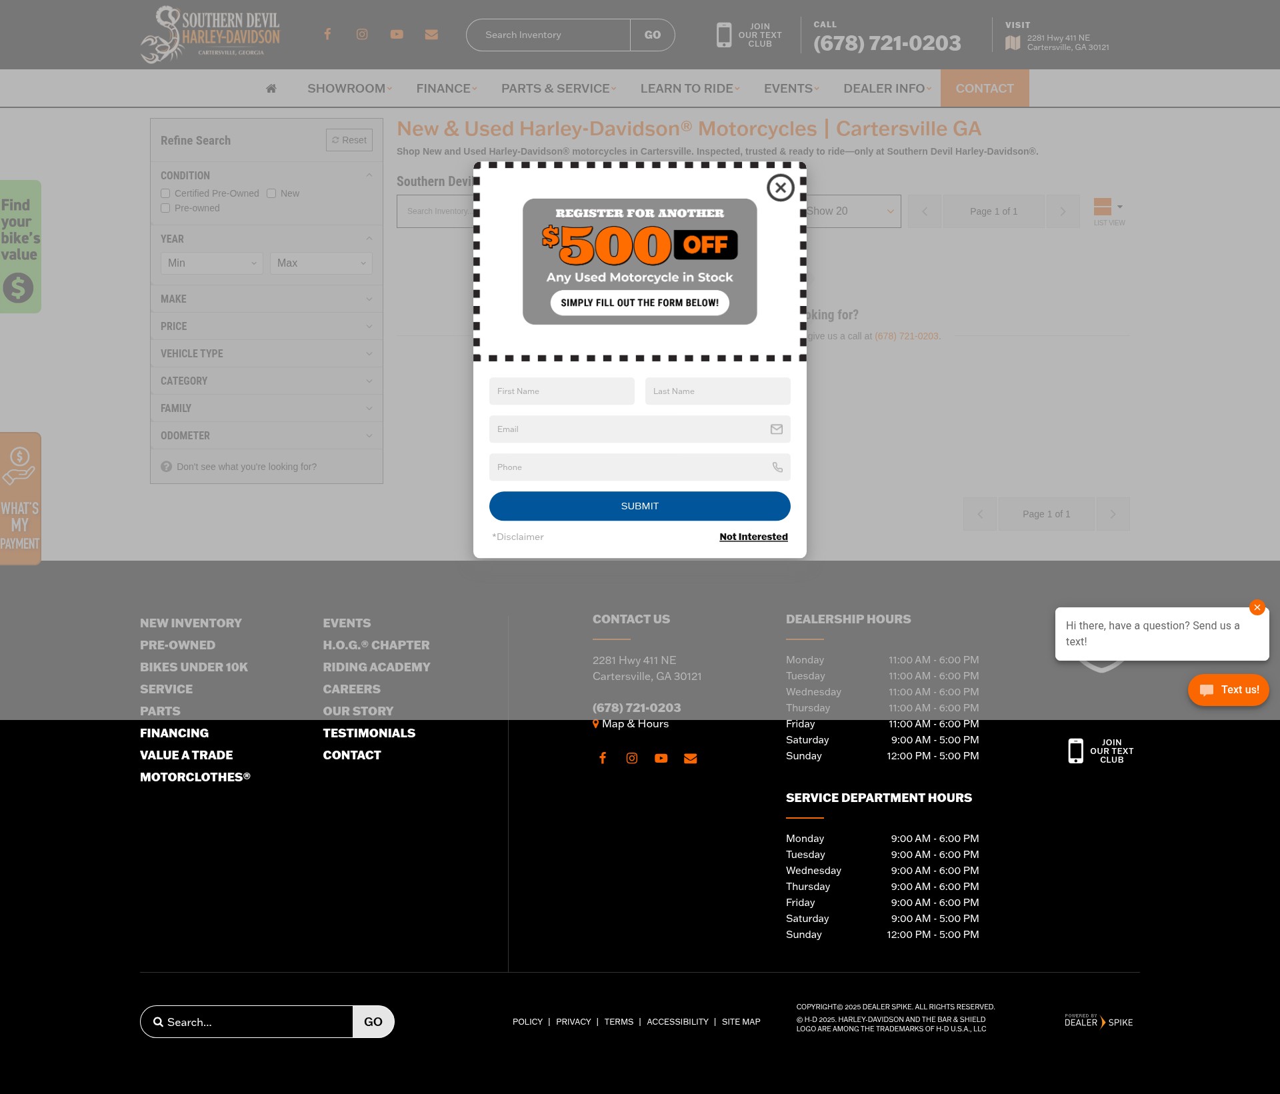
Task: Click the Email field in popup
Action: [640, 429]
